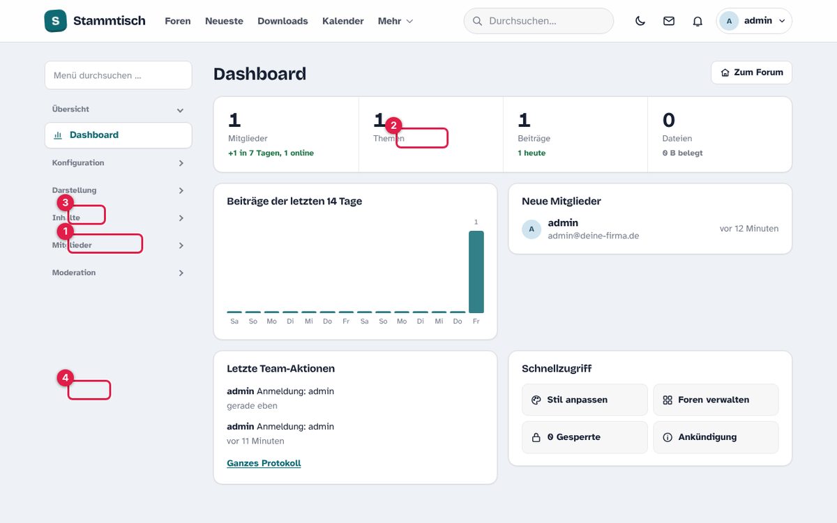The height and width of the screenshot is (523, 837).
Task: Click the search magnifier icon
Action: pos(478,21)
